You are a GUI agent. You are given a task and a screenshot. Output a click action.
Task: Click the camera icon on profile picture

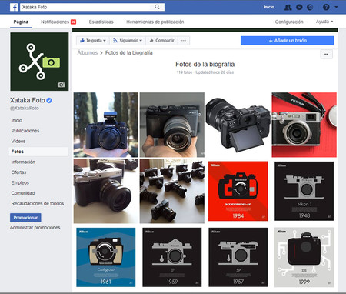click(61, 85)
